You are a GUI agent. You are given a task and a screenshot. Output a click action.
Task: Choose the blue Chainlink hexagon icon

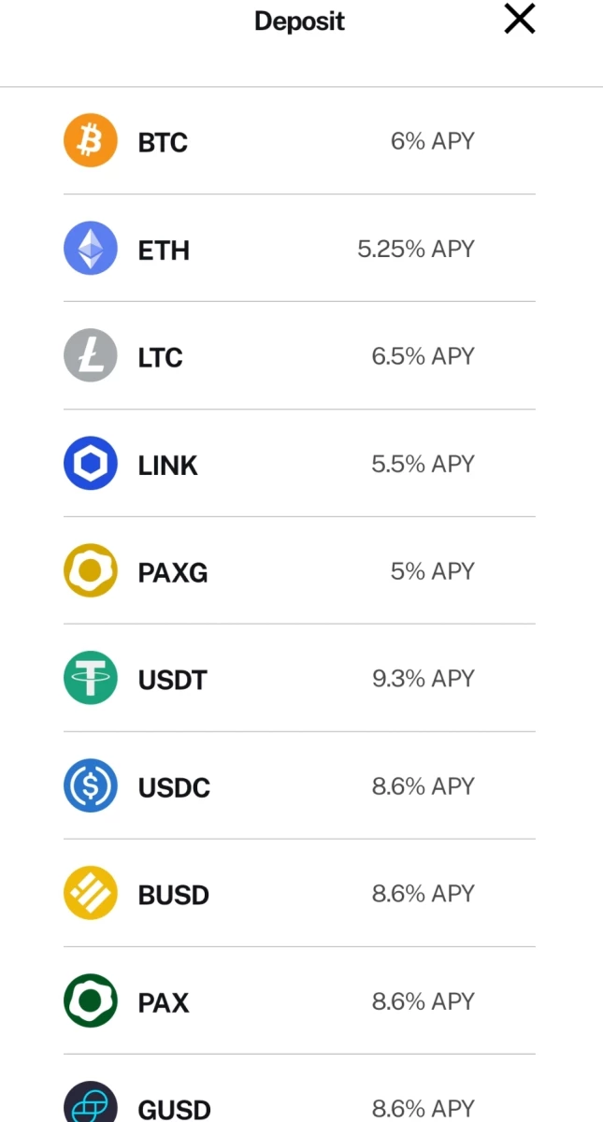click(91, 463)
